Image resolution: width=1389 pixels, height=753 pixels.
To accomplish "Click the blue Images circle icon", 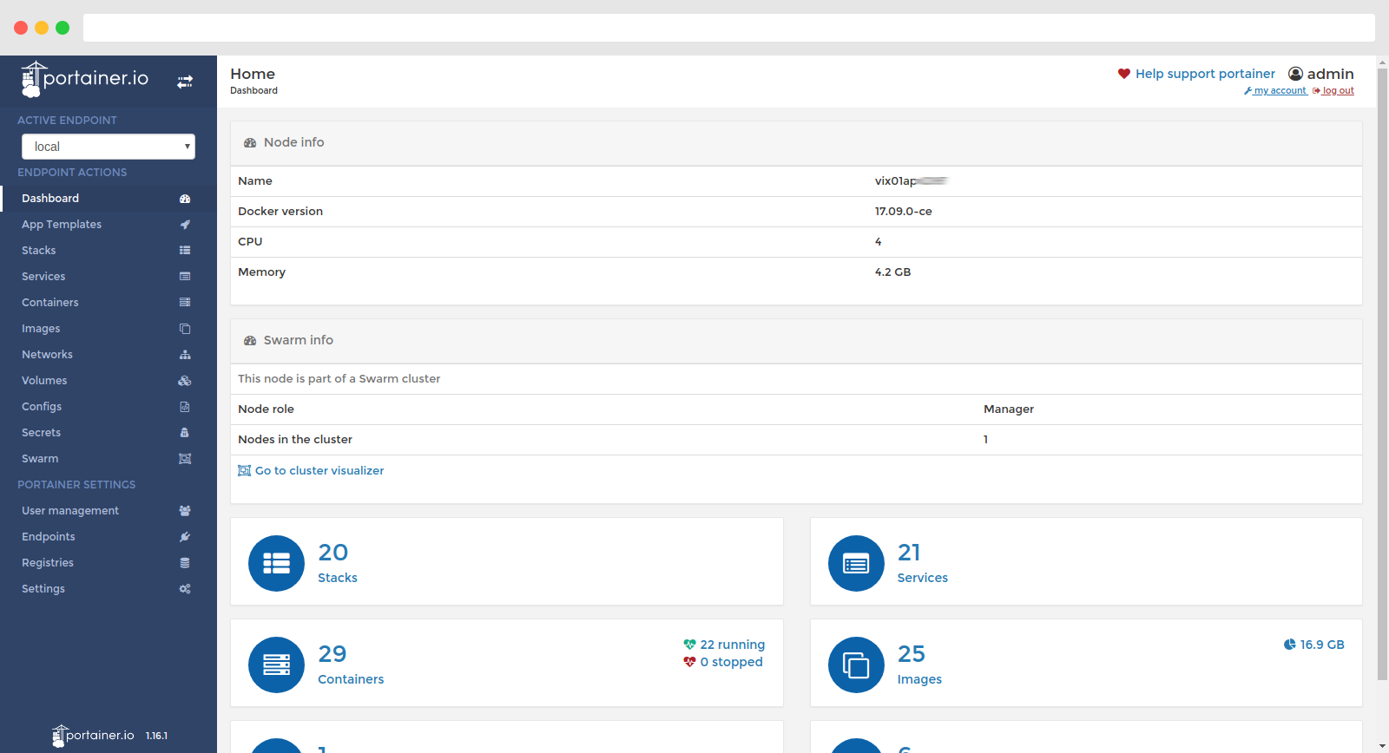I will pos(856,665).
